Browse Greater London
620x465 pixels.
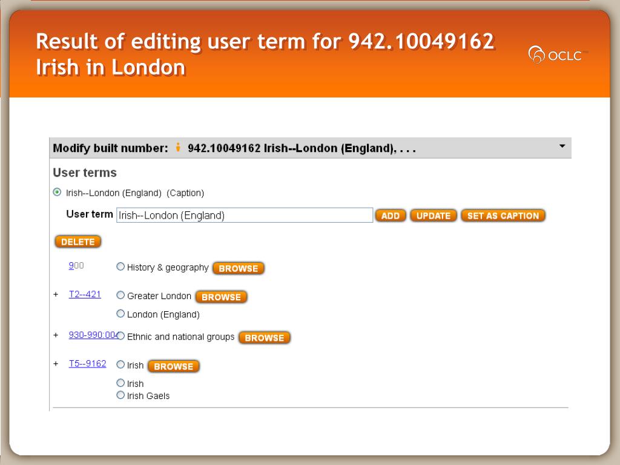tap(222, 297)
